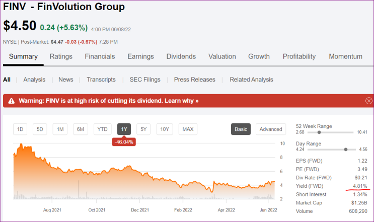Image resolution: width=374 pixels, height=222 pixels.
Task: Select the 1D chart range
Action: (x=20, y=129)
